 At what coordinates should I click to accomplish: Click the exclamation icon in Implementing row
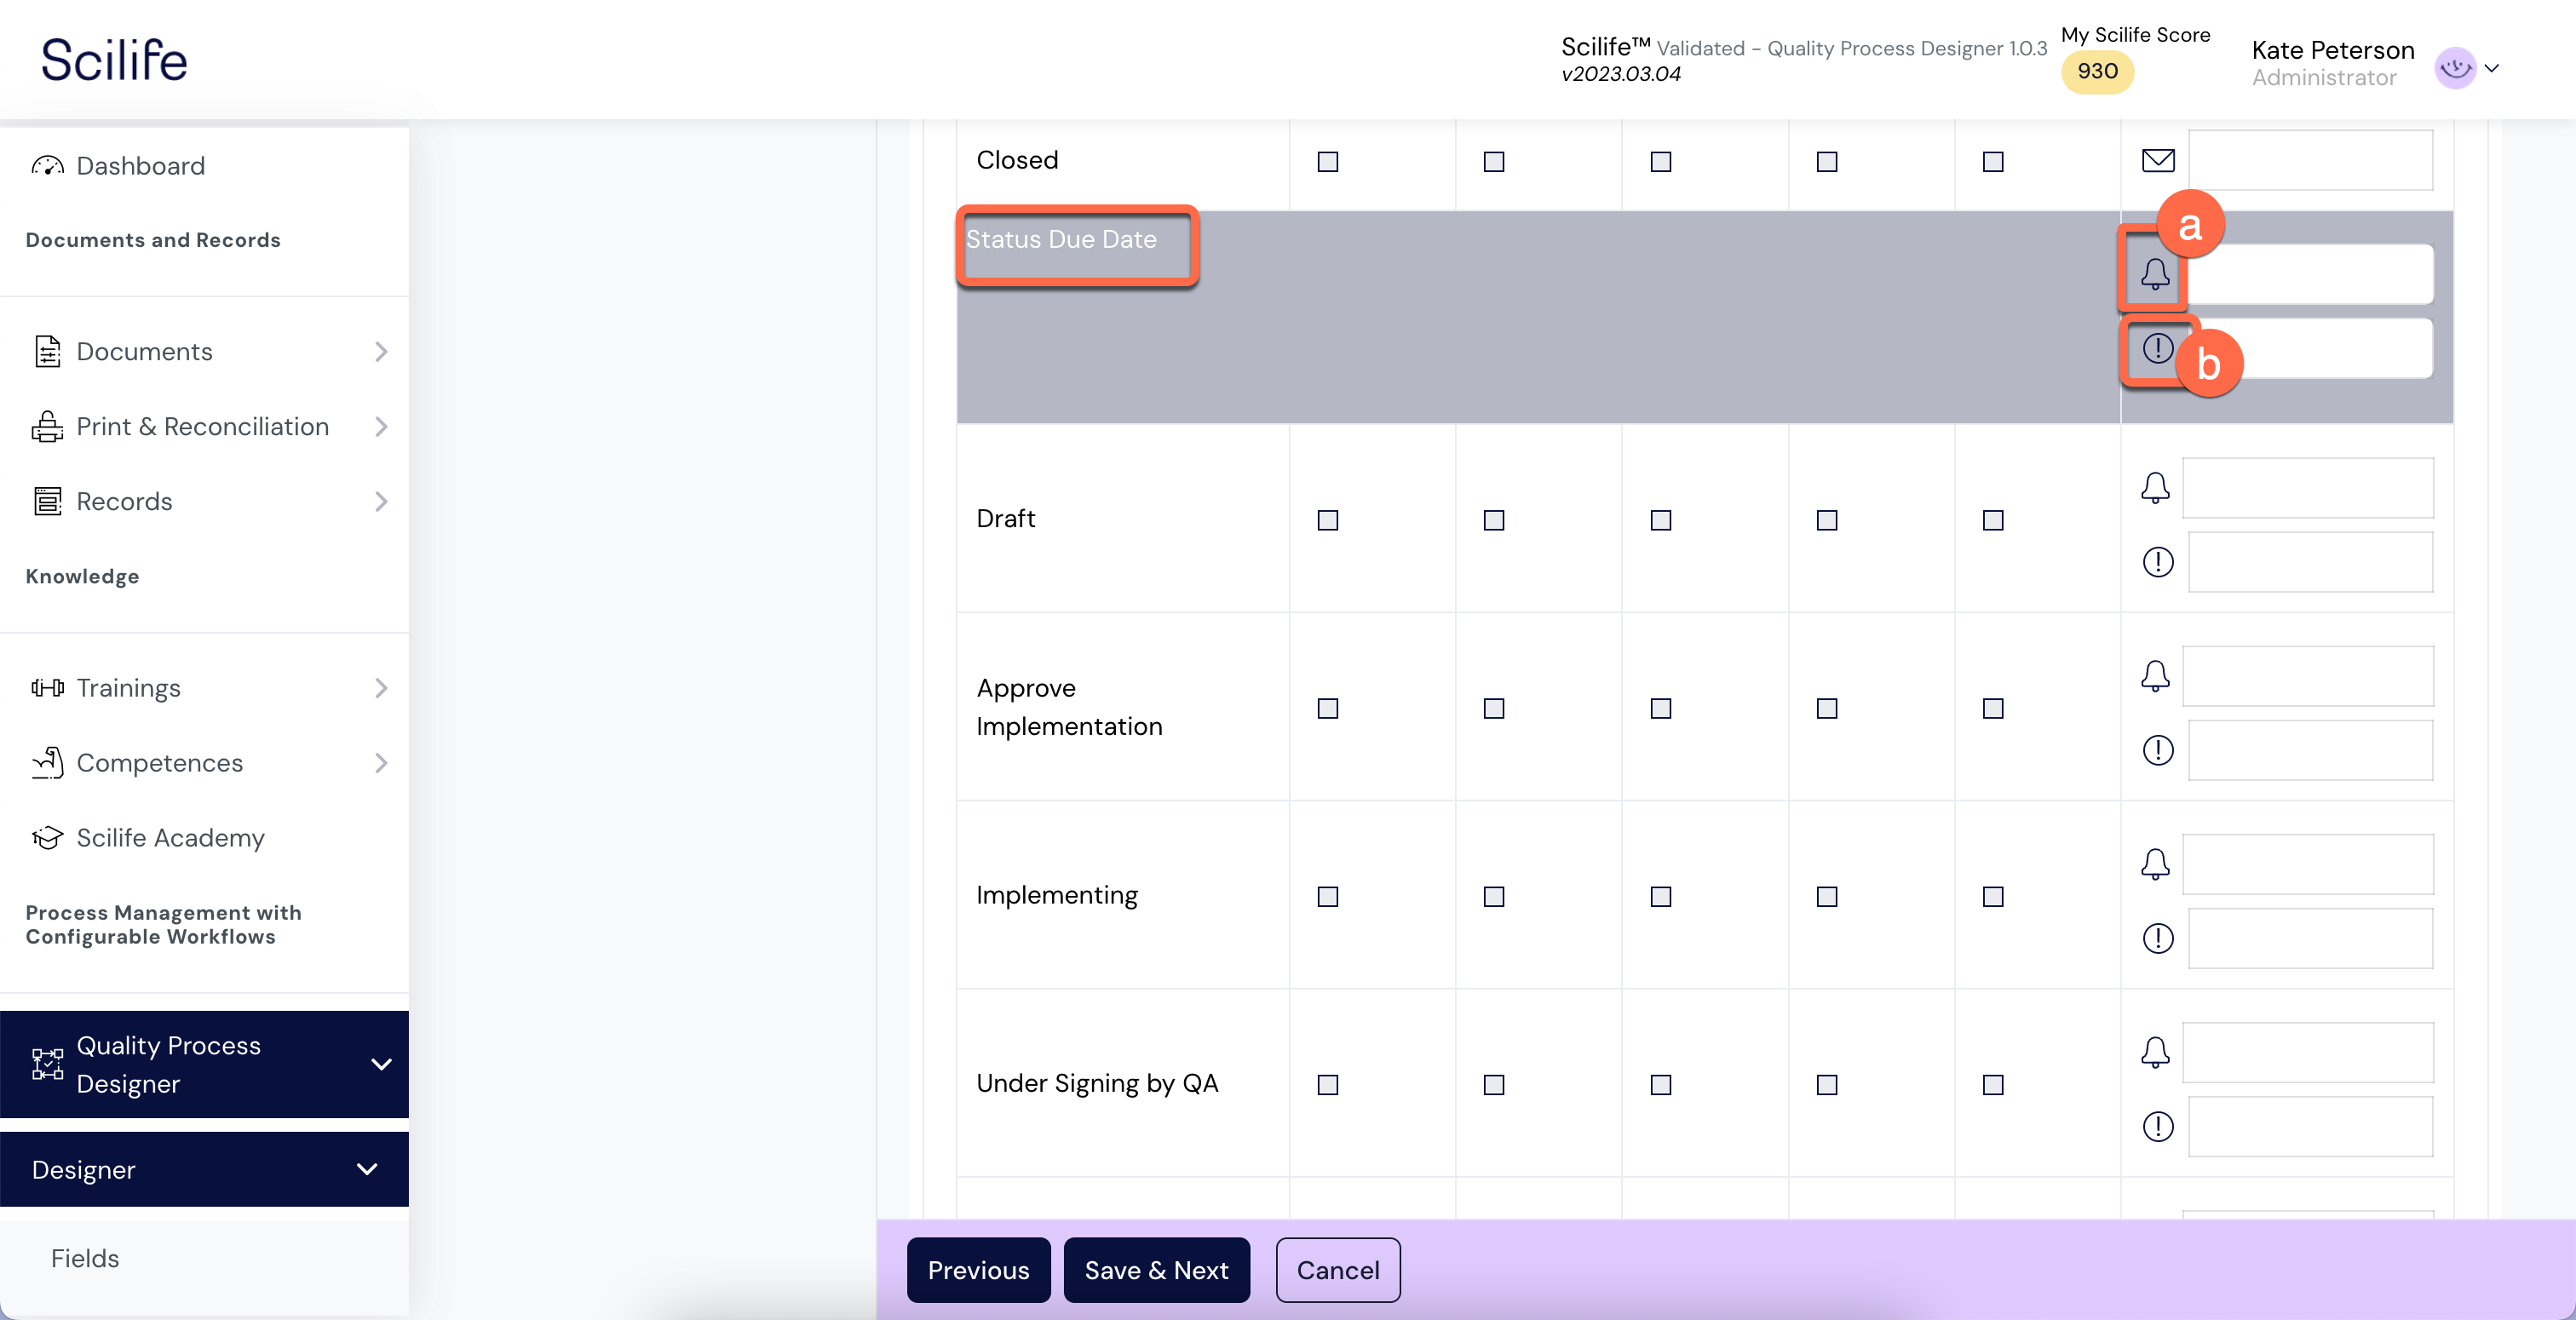pyautogui.click(x=2158, y=938)
